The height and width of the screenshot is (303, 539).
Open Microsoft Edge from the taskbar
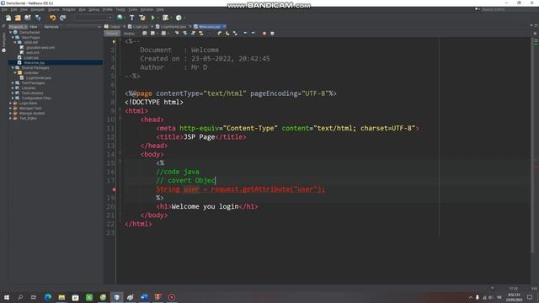(48, 297)
